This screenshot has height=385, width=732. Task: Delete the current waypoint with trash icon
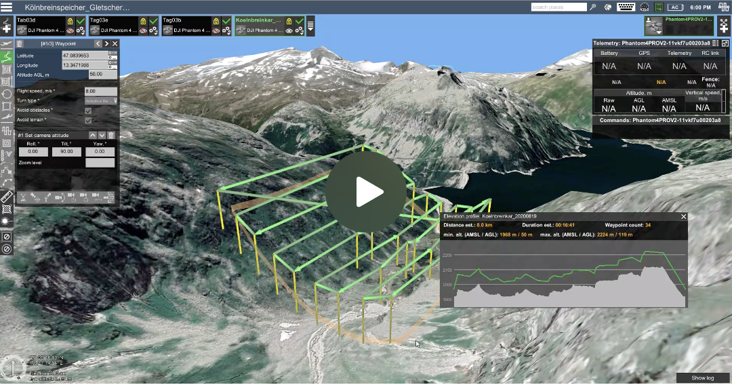click(x=20, y=44)
